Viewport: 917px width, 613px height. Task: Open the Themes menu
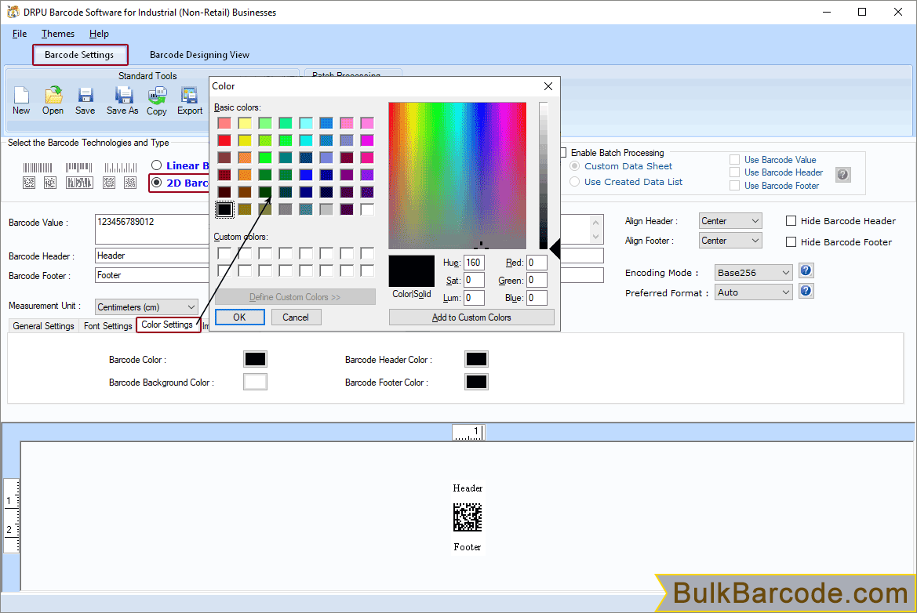58,34
